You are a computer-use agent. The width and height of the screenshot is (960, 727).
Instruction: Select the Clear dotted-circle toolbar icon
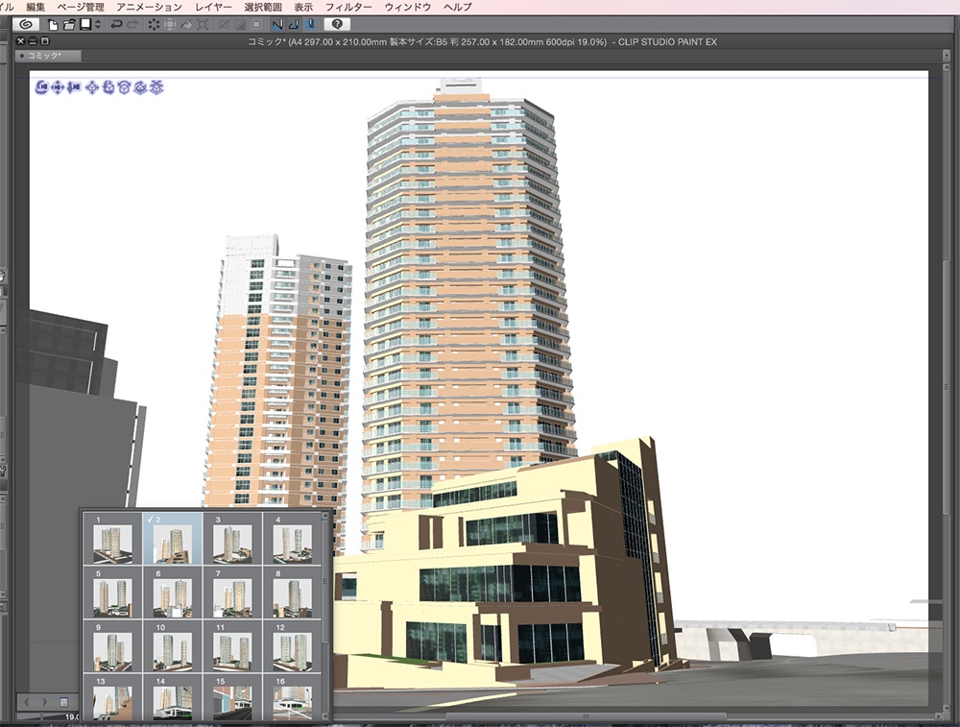(x=154, y=25)
